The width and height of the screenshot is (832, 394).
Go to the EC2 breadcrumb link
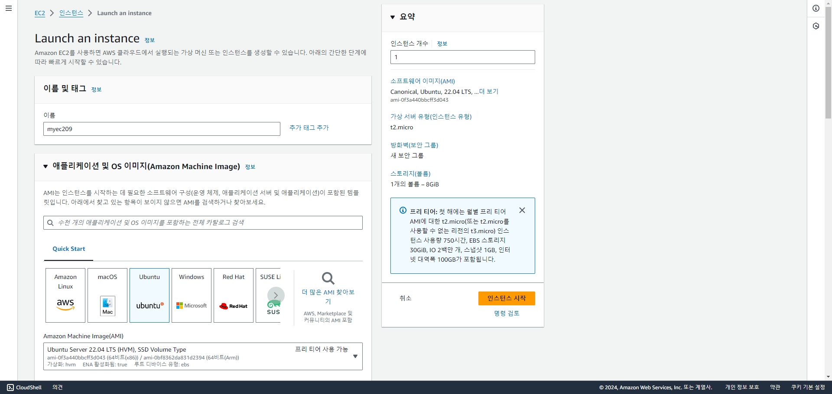pyautogui.click(x=40, y=13)
